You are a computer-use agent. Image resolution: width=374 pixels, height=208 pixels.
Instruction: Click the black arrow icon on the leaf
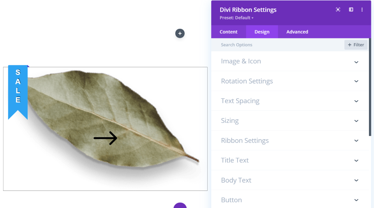(x=105, y=138)
